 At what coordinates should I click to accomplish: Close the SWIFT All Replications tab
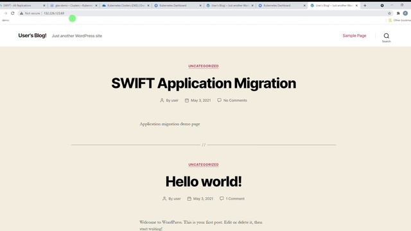(x=44, y=6)
